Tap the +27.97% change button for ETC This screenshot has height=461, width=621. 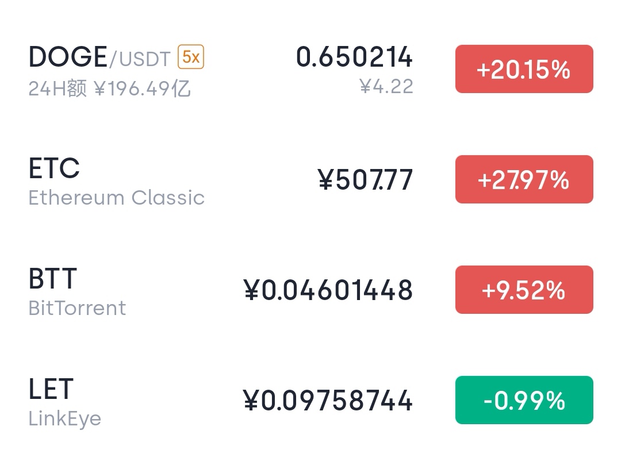coord(524,180)
